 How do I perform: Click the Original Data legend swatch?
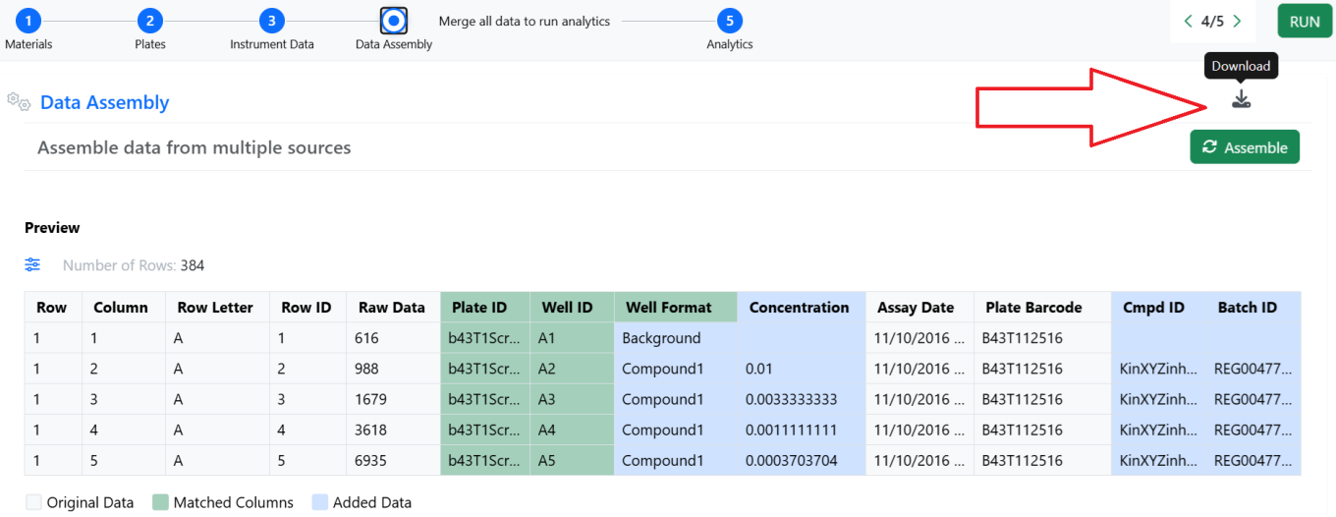[33, 502]
